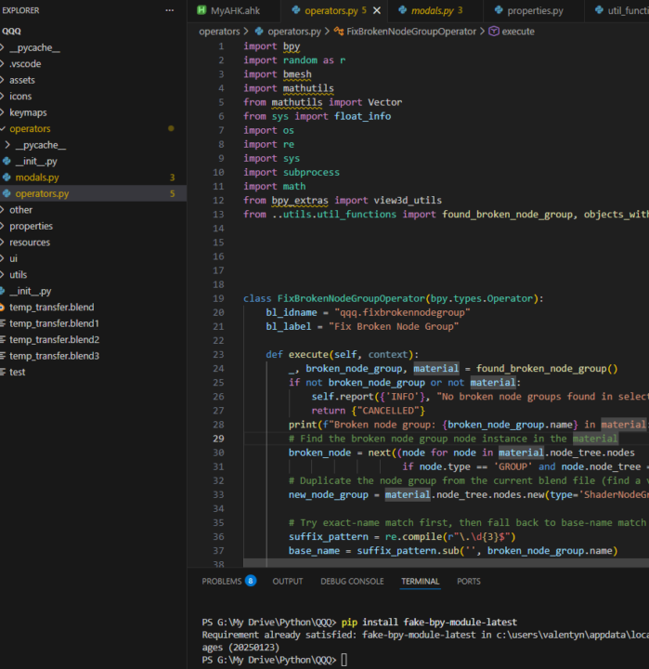Click the problems count badge 8
Image resolution: width=649 pixels, height=669 pixels.
(251, 581)
